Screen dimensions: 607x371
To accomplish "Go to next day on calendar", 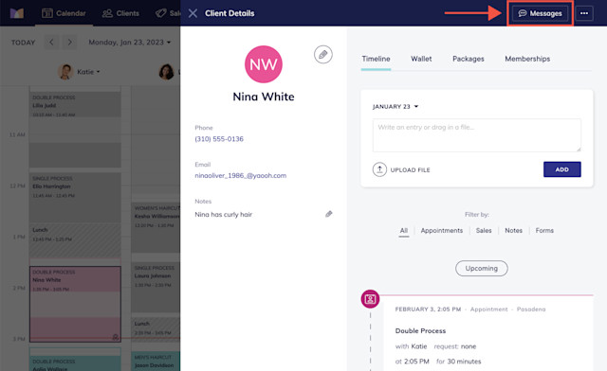I will coord(69,43).
